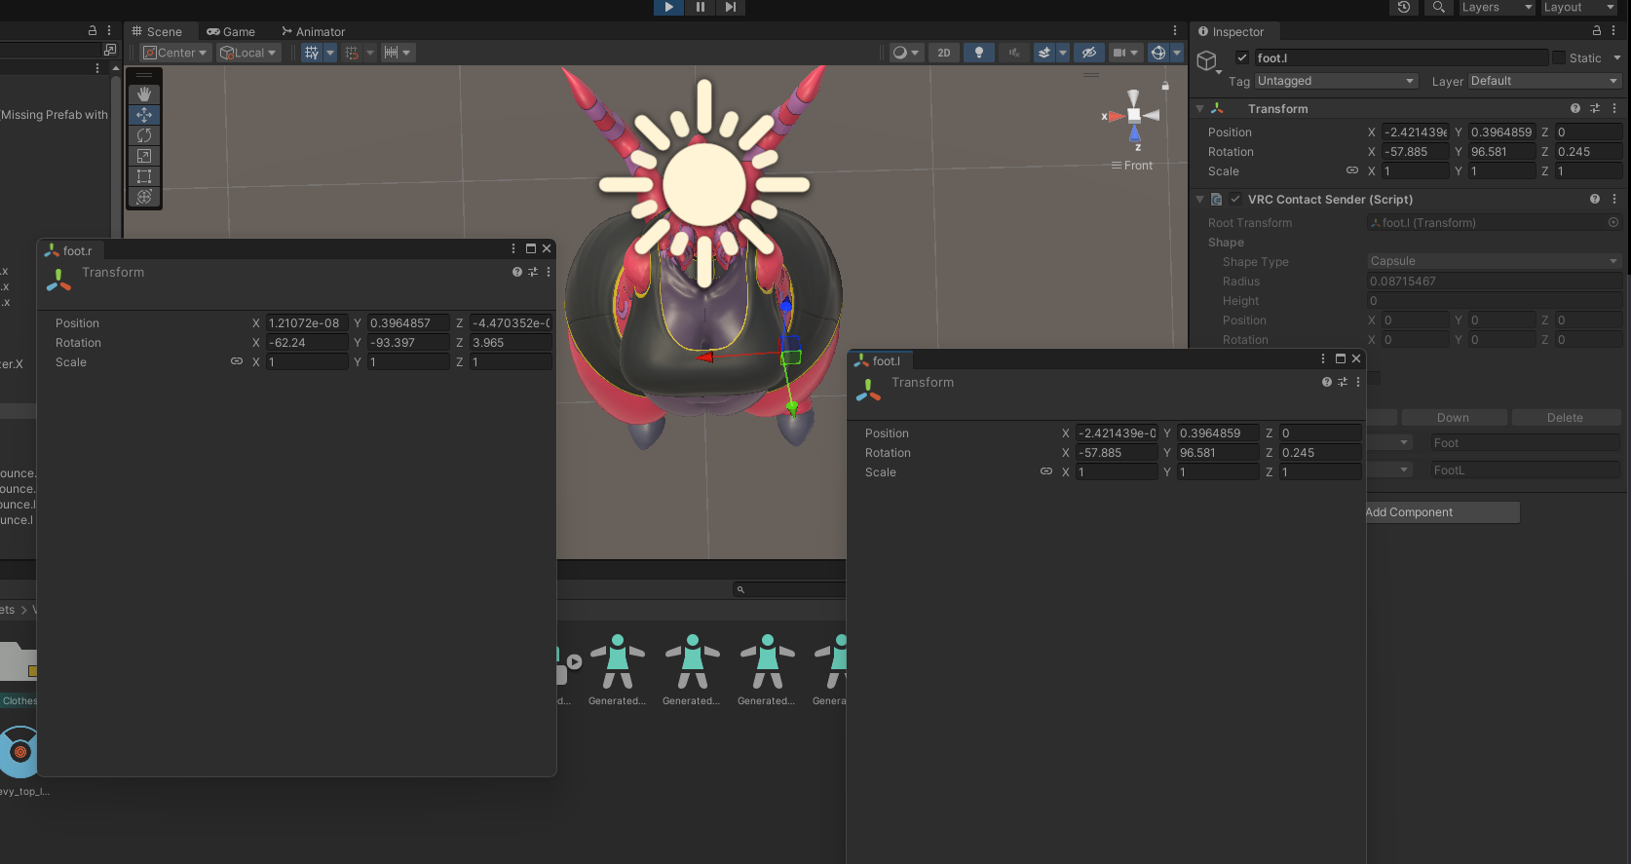Image resolution: width=1631 pixels, height=864 pixels.
Task: Select the Rotate tool
Action: 144,135
